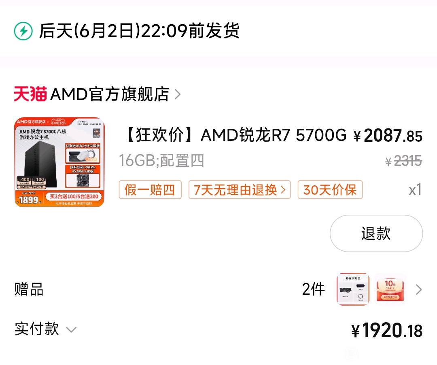This screenshot has height=365, width=437.
Task: Tap the 后天(6月2日)22:09前发货 shipping notice
Action: pyautogui.click(x=139, y=31)
